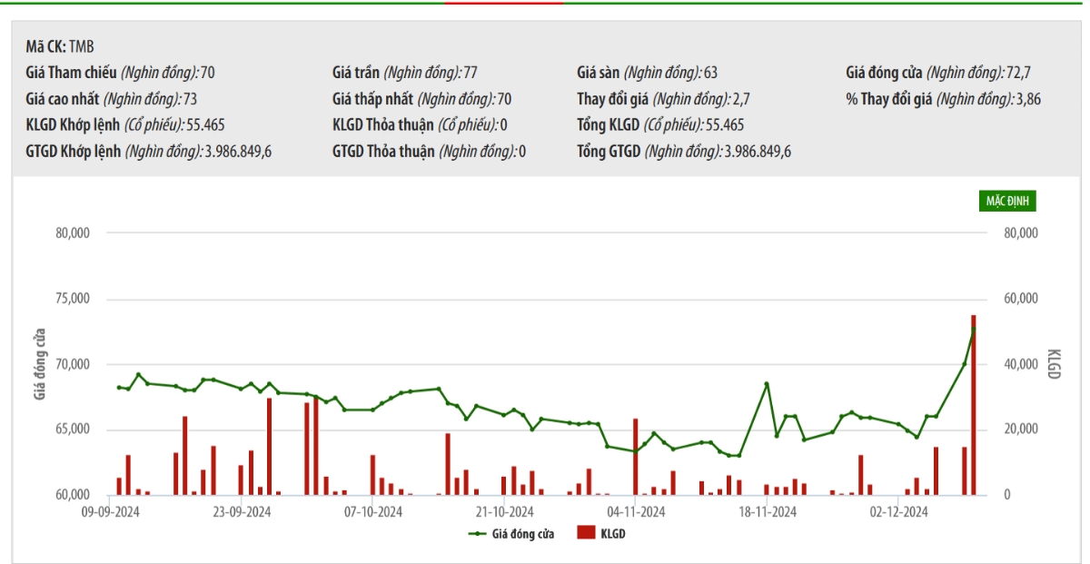The height and width of the screenshot is (564, 1090).
Task: Click the vertical KLGD right axis title
Action: coord(1054,364)
